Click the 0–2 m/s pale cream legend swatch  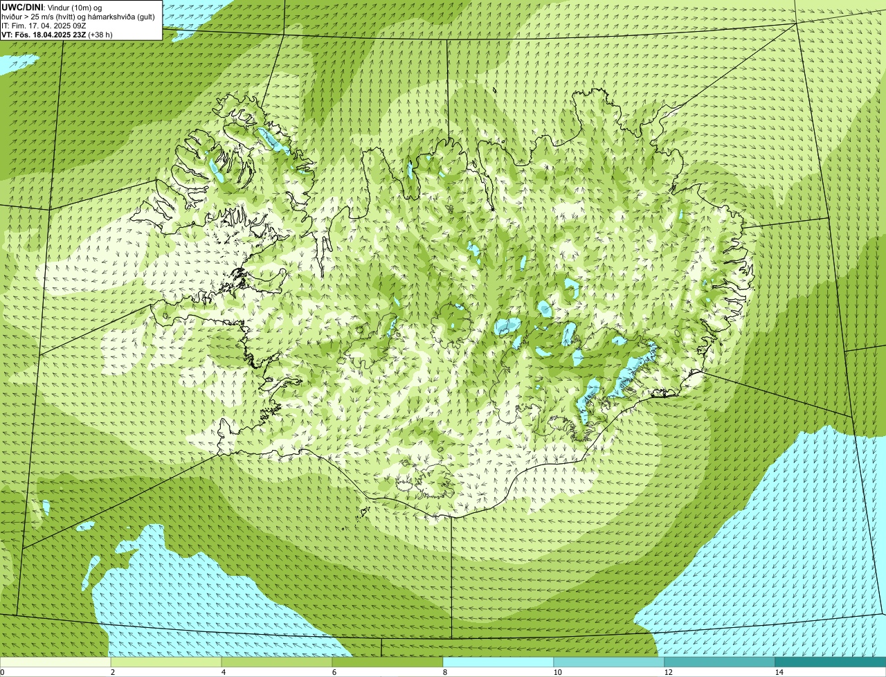point(55,662)
